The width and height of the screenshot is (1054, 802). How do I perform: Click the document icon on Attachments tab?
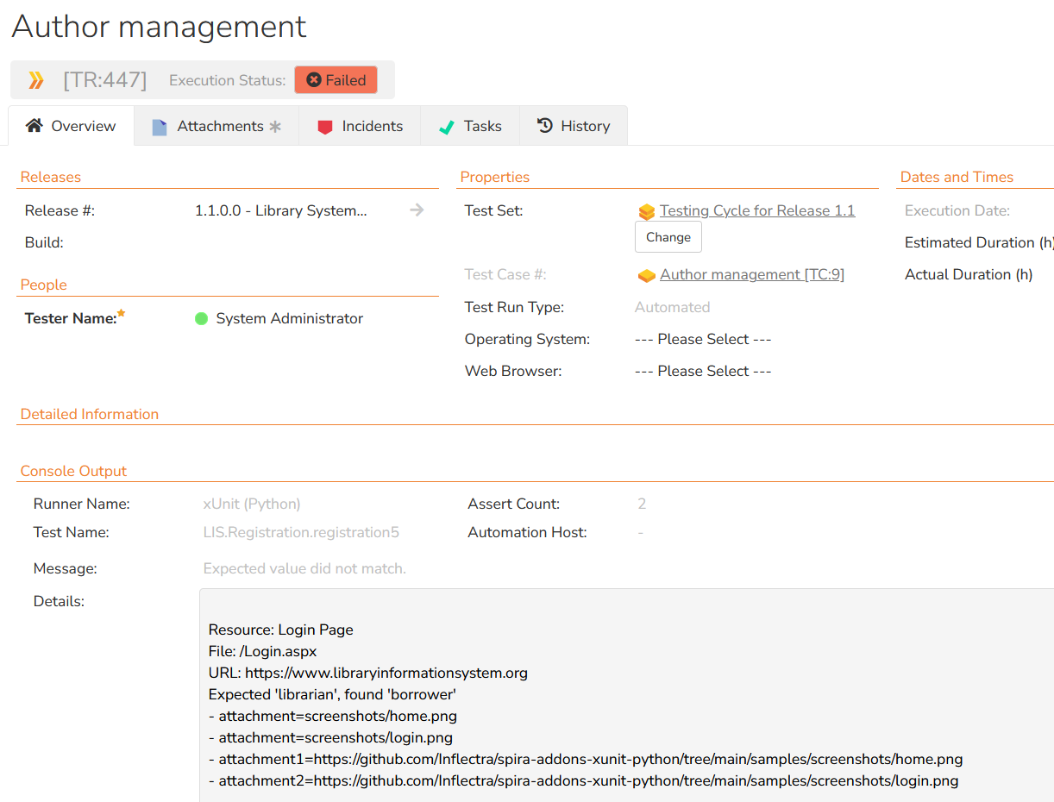tap(160, 127)
